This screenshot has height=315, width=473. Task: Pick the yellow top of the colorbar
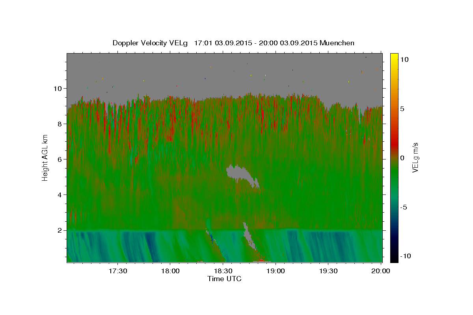tap(394, 57)
